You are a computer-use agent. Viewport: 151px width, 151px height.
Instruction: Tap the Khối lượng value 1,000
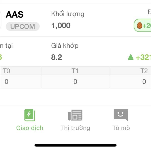click(x=61, y=25)
